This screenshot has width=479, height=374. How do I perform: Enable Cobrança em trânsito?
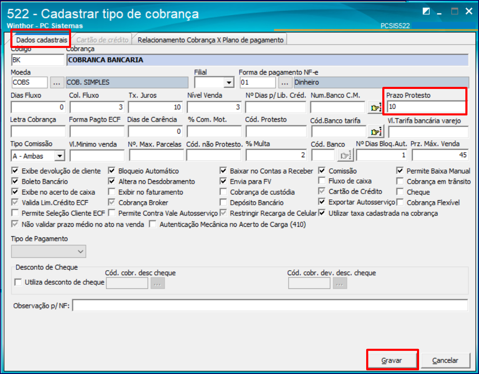pos(400,181)
